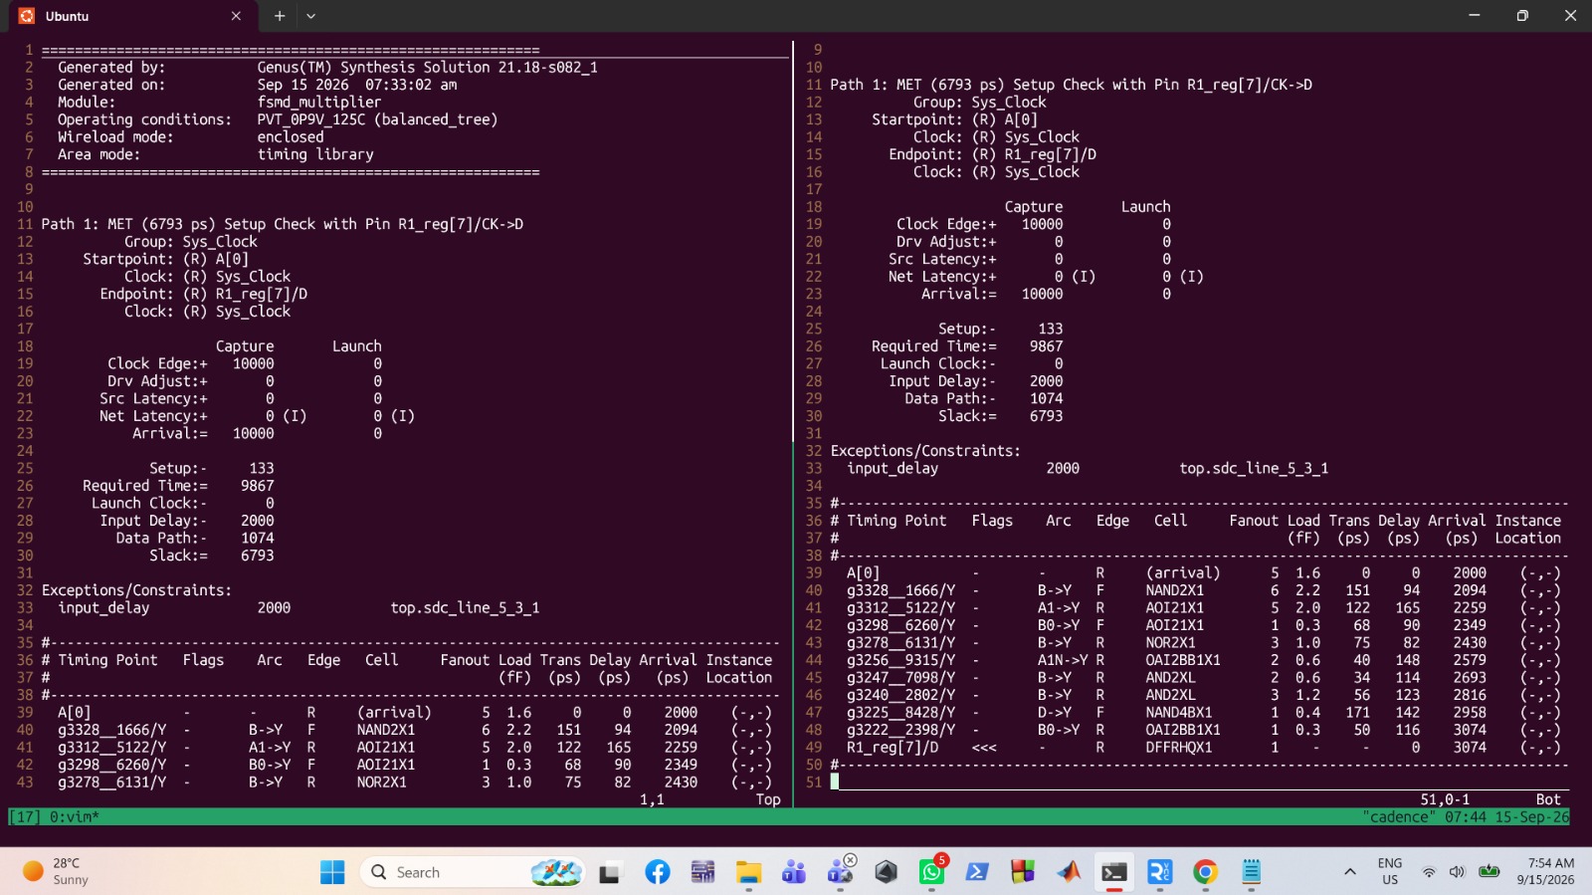Open Task View on the taskbar
Image resolution: width=1592 pixels, height=895 pixels.
pos(610,873)
